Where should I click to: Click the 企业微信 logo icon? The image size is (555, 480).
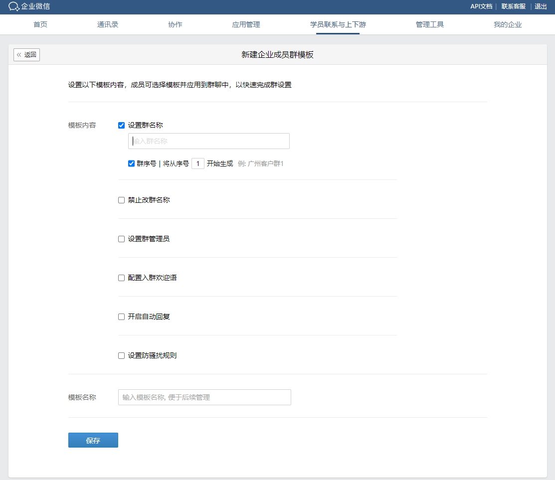pos(14,7)
